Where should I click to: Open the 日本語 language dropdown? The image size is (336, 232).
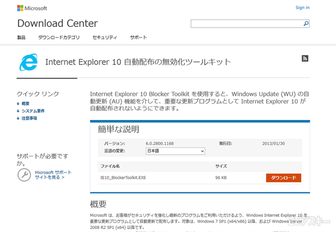tap(175, 151)
